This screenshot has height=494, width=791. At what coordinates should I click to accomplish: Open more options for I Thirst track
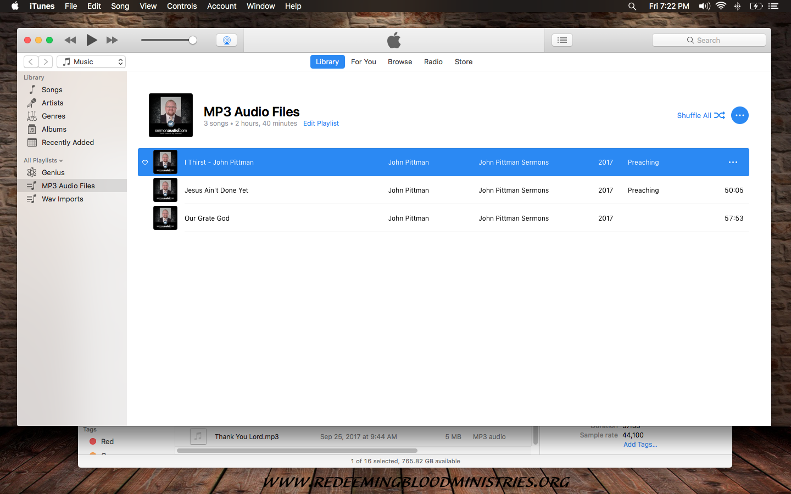733,162
